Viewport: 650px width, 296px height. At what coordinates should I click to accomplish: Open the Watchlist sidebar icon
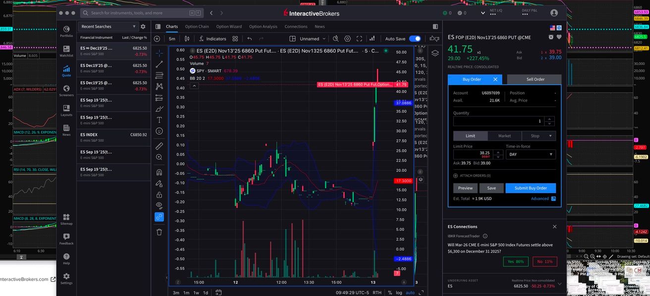click(66, 51)
